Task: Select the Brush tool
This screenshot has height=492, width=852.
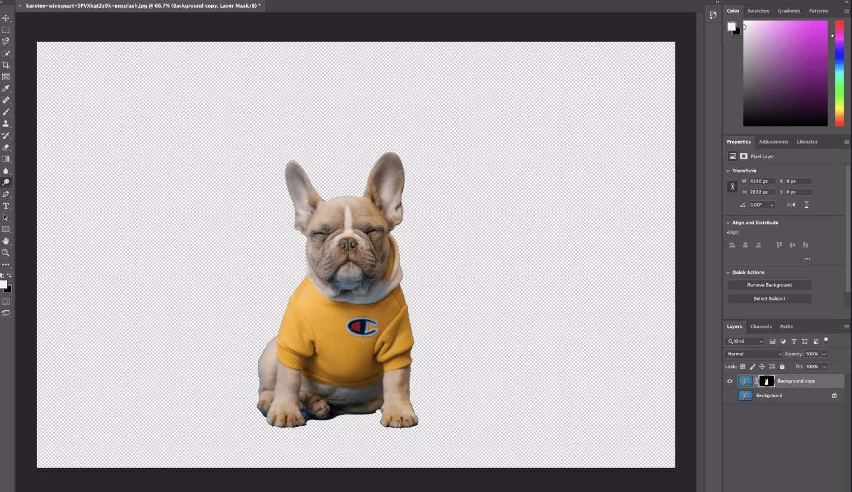Action: [6, 112]
